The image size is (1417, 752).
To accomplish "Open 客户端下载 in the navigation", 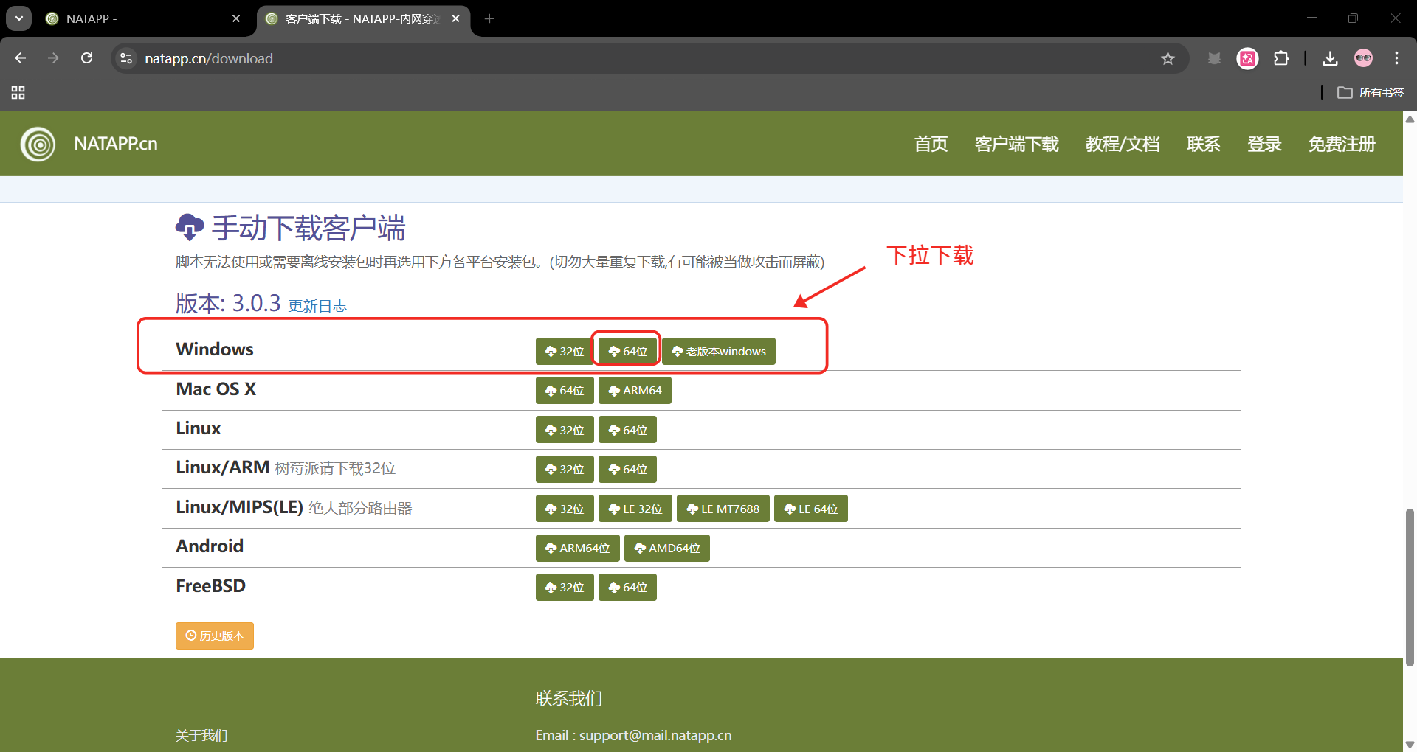I will tap(1016, 144).
